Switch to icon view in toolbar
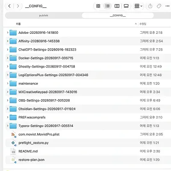Image resolution: width=171 pixels, height=171 pixels. (98, 6)
